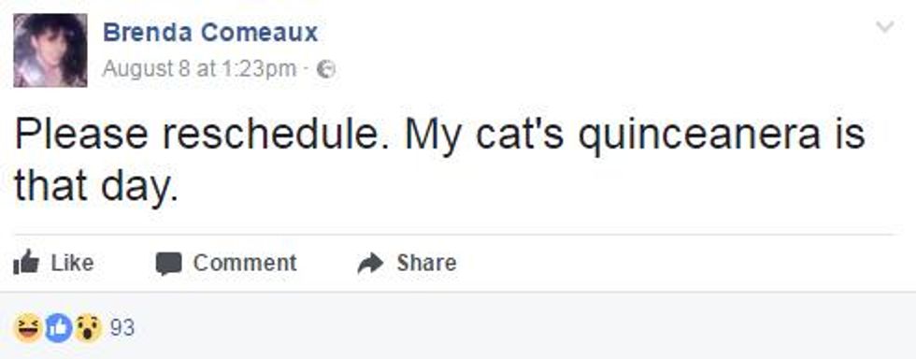Click the Share arrow icon
Viewport: 916px width, 359px height.
(x=370, y=263)
